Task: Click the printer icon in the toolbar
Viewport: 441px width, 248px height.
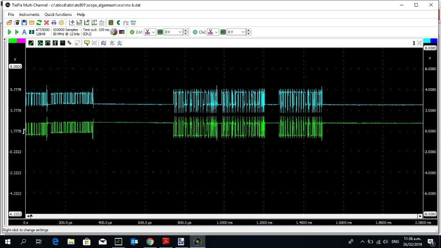Action: pyautogui.click(x=54, y=23)
